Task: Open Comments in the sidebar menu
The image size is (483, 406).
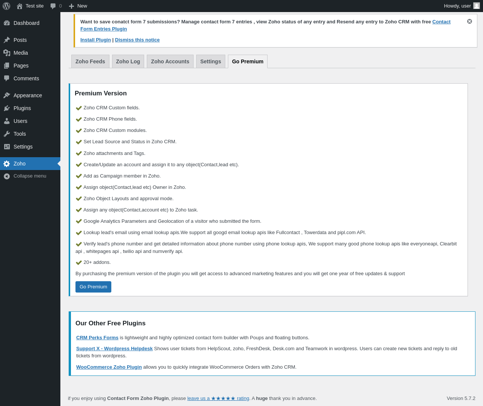Action: point(30,78)
